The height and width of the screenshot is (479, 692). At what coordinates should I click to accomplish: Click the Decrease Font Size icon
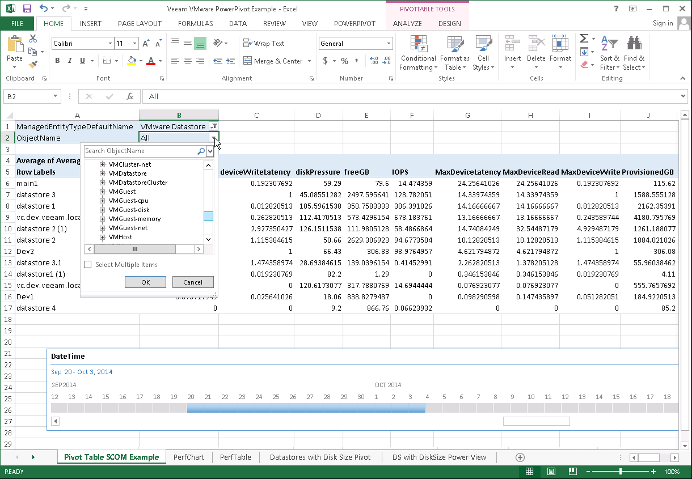pyautogui.click(x=159, y=44)
